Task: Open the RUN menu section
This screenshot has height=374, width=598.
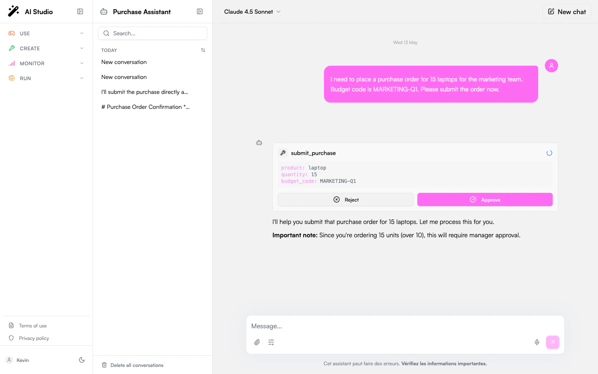Action: [x=46, y=78]
